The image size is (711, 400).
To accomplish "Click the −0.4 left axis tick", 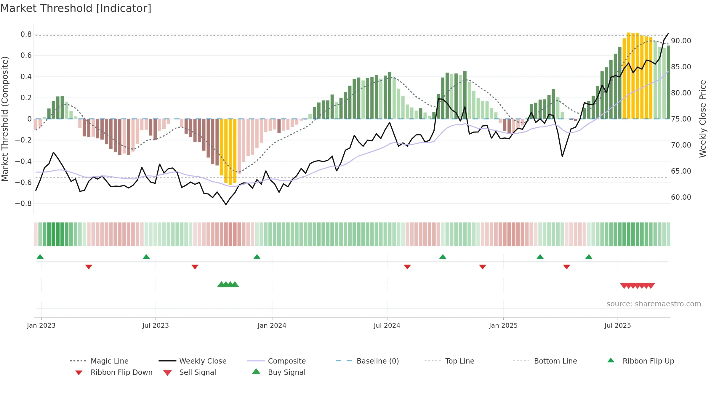I will 23,161.
